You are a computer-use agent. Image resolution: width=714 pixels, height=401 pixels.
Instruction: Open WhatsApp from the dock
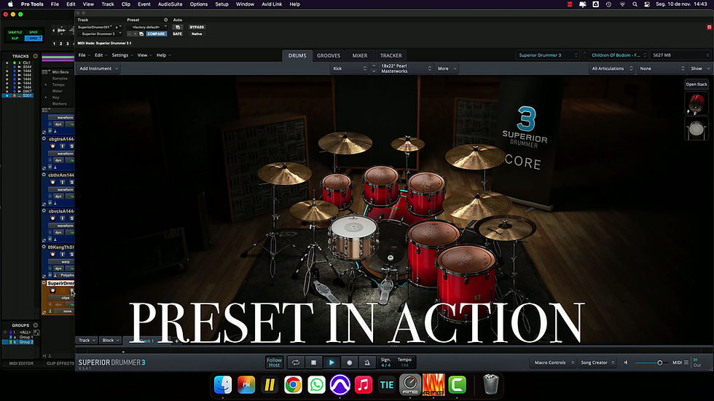316,385
